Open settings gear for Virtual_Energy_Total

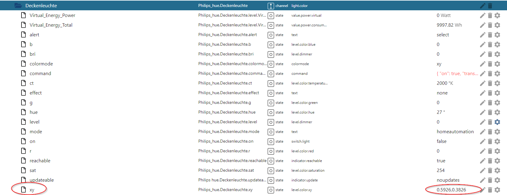coord(497,25)
